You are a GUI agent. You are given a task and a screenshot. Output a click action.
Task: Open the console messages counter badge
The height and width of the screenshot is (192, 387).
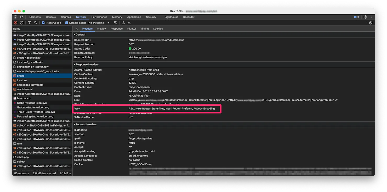pyautogui.click(x=356, y=17)
